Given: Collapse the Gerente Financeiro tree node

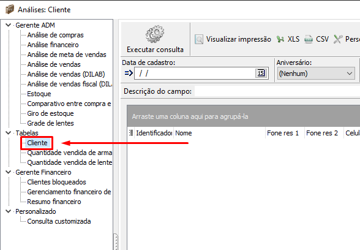Looking at the screenshot, I should (x=9, y=172).
